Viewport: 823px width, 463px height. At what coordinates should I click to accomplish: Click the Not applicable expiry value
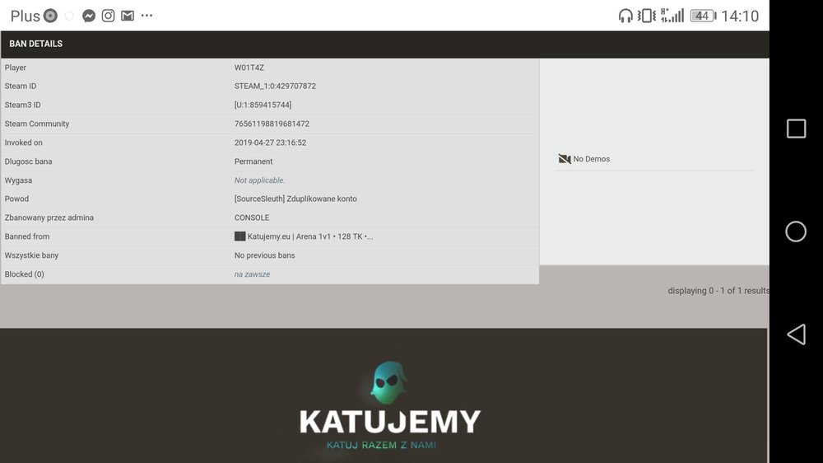(260, 180)
